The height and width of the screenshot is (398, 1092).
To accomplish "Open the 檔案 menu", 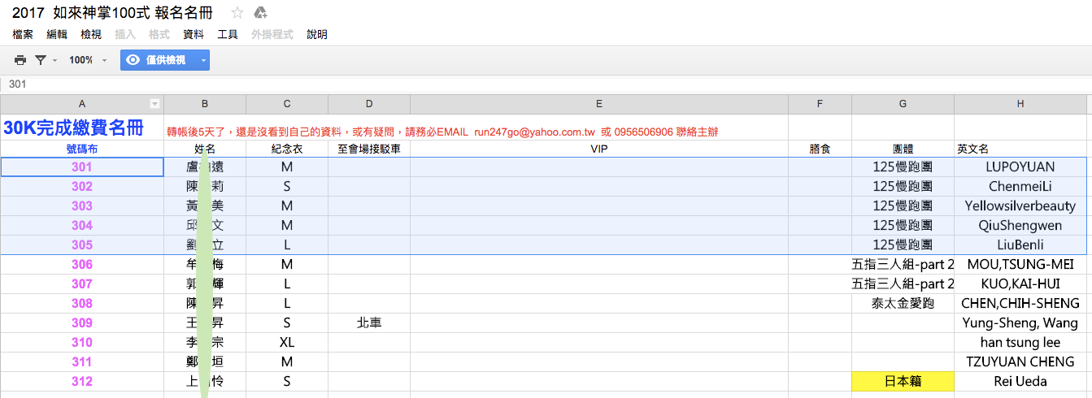I will click(23, 34).
